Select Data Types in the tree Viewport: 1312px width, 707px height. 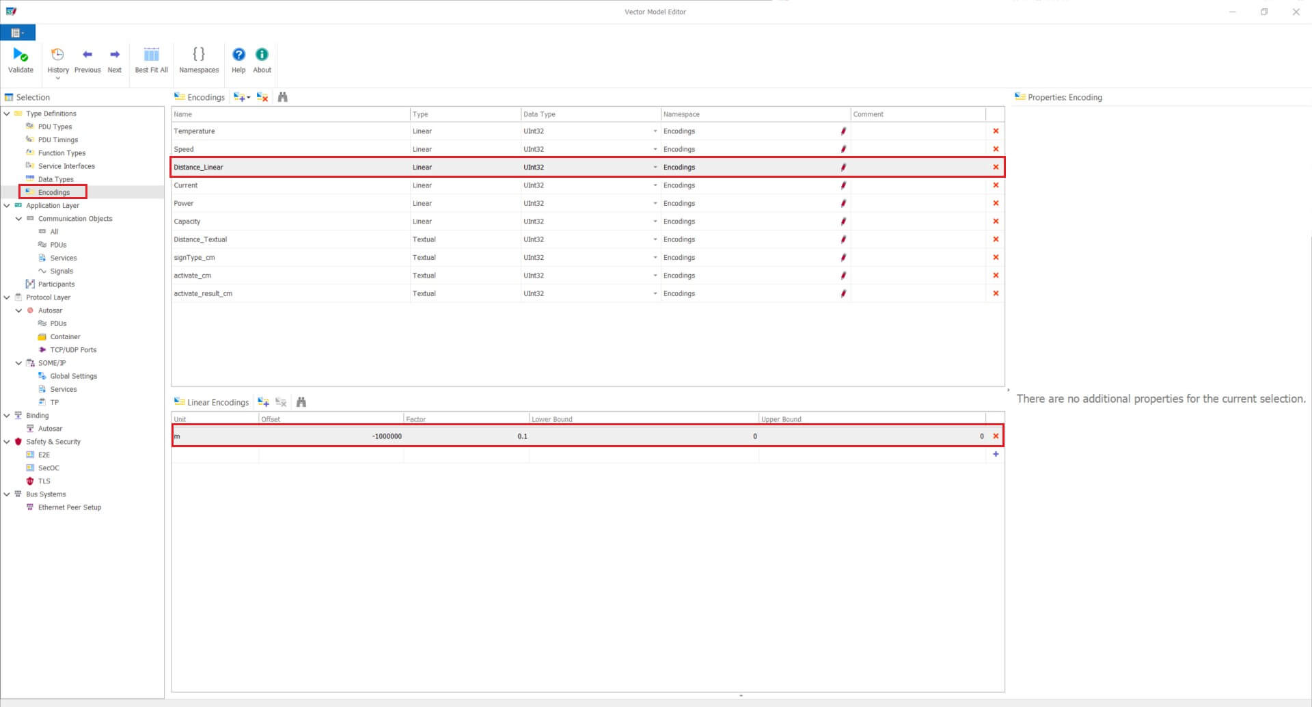(x=55, y=179)
